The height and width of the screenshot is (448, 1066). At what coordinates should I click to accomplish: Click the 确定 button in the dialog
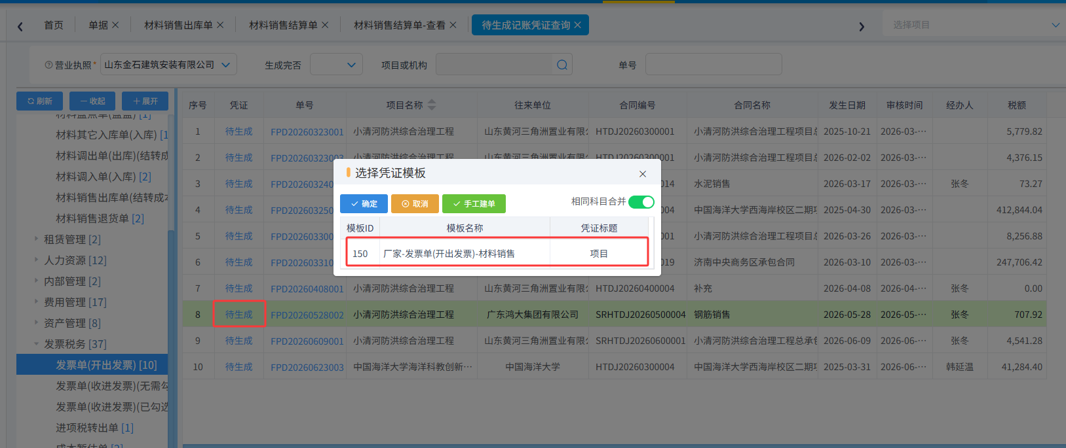tap(364, 203)
